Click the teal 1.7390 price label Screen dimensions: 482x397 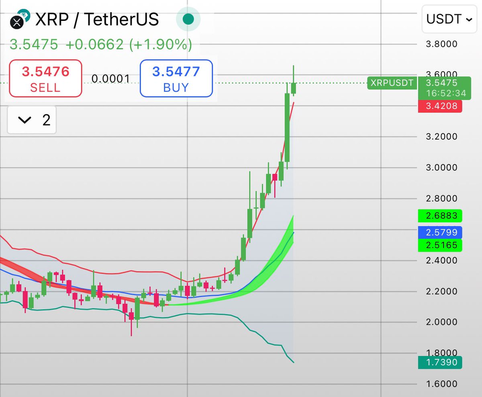[440, 363]
